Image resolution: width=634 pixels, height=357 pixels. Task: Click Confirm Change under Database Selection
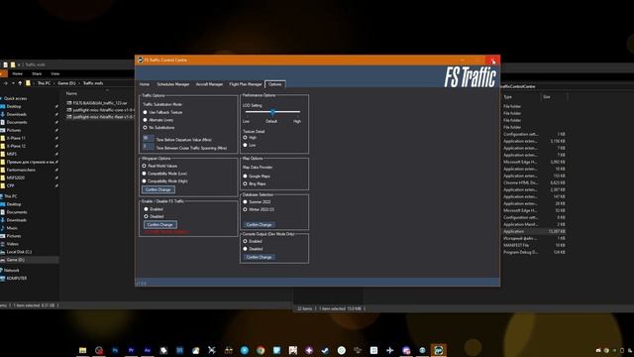[259, 225]
